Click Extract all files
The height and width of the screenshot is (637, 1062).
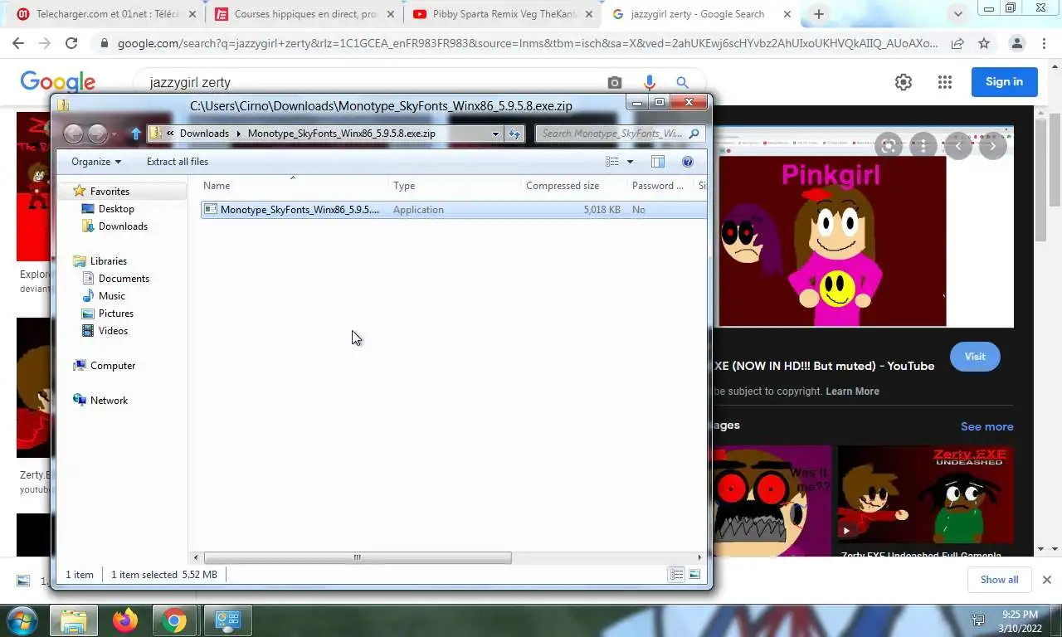(x=178, y=162)
